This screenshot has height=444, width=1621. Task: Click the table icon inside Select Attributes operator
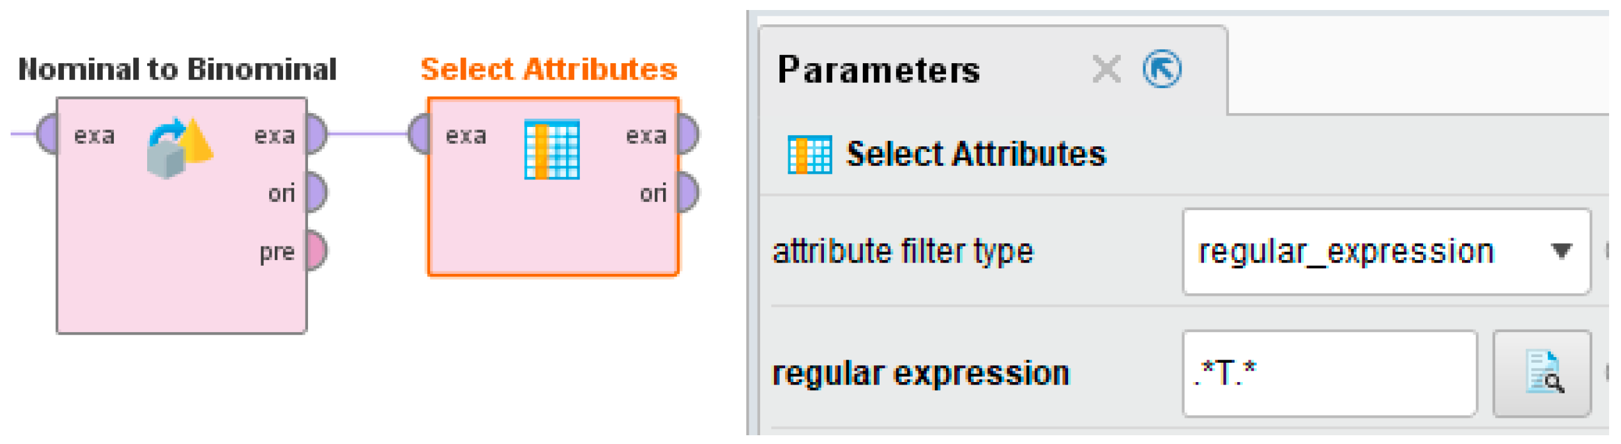pyautogui.click(x=552, y=149)
